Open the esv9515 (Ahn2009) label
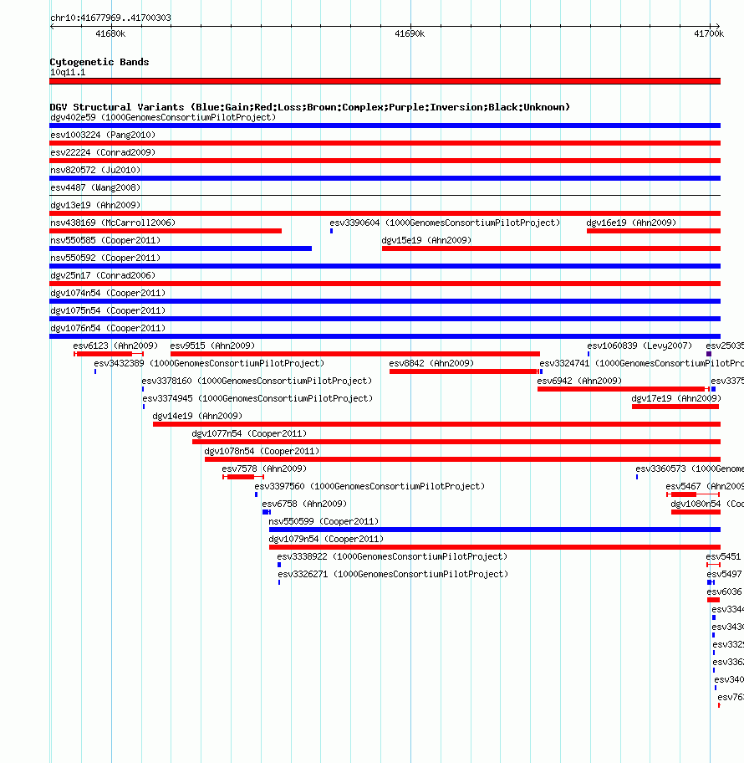Image resolution: width=744 pixels, height=763 pixels. point(212,346)
